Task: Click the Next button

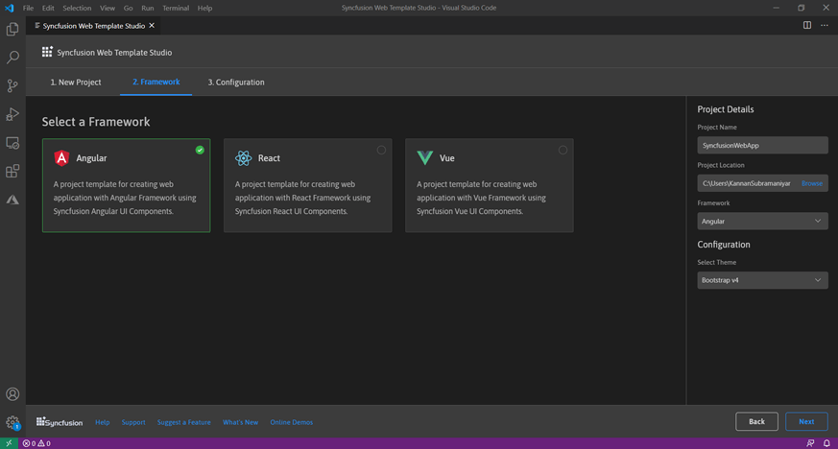Action: (806, 421)
